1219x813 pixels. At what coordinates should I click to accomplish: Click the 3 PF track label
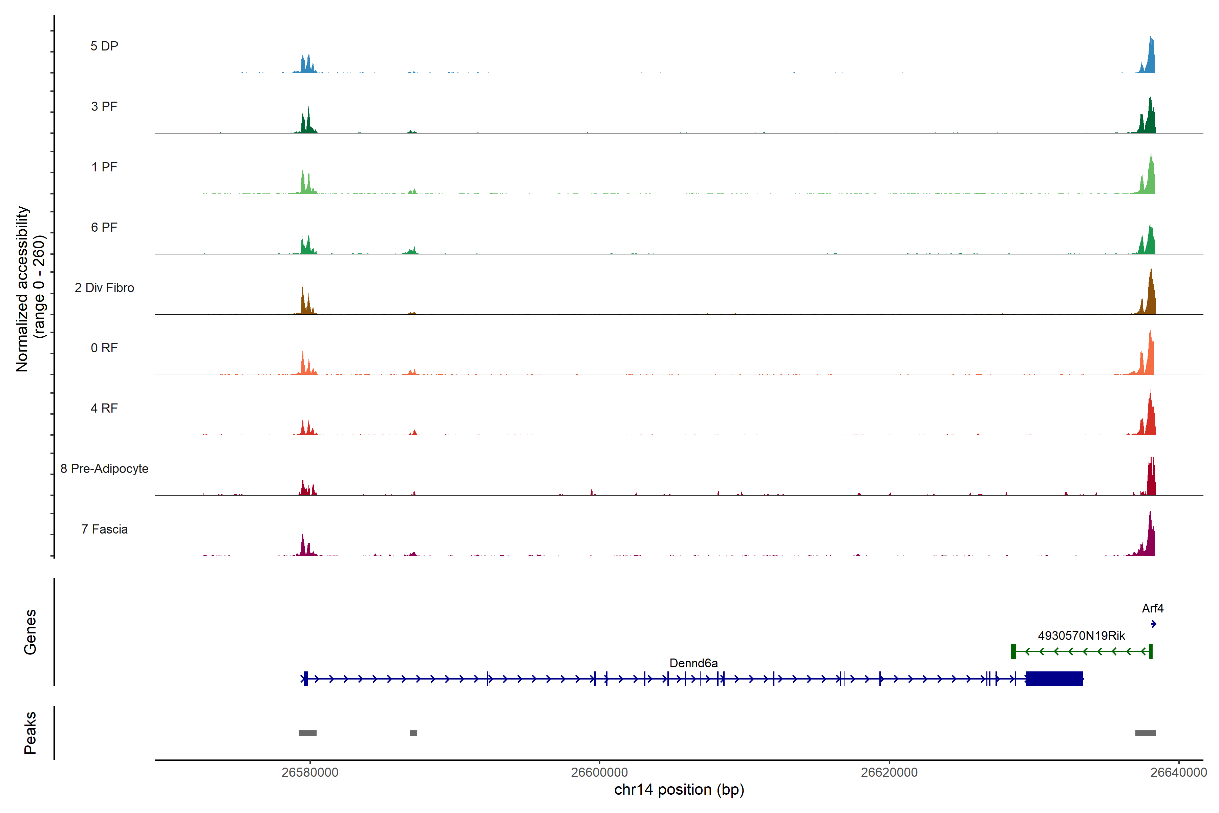click(x=104, y=106)
